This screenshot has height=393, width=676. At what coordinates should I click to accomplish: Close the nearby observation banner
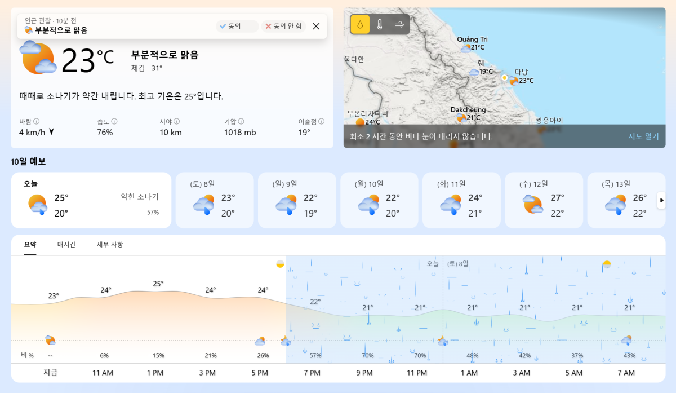pos(316,26)
